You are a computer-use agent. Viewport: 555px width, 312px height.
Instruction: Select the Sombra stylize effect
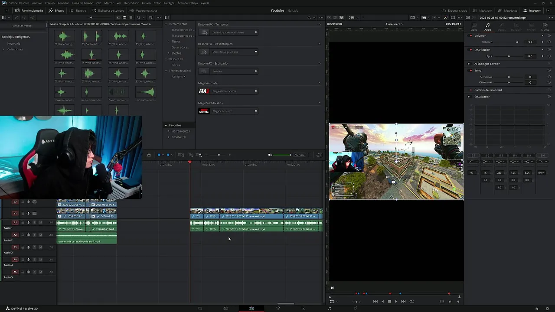[x=228, y=71]
